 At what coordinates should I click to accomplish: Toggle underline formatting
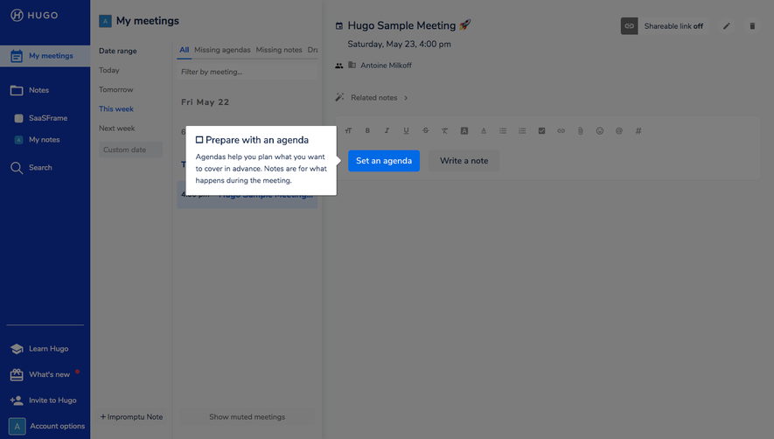pyautogui.click(x=406, y=131)
